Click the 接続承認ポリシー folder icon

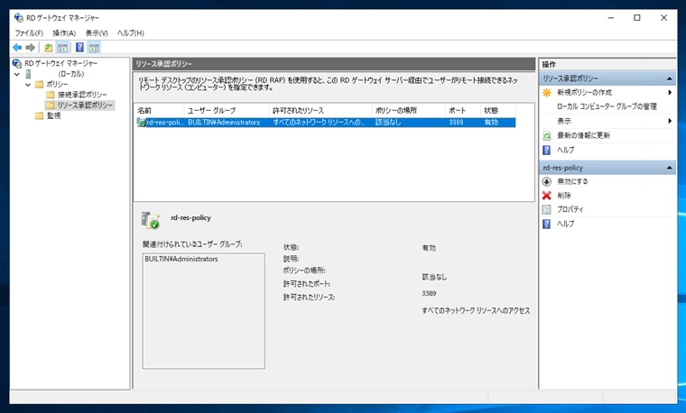click(51, 95)
